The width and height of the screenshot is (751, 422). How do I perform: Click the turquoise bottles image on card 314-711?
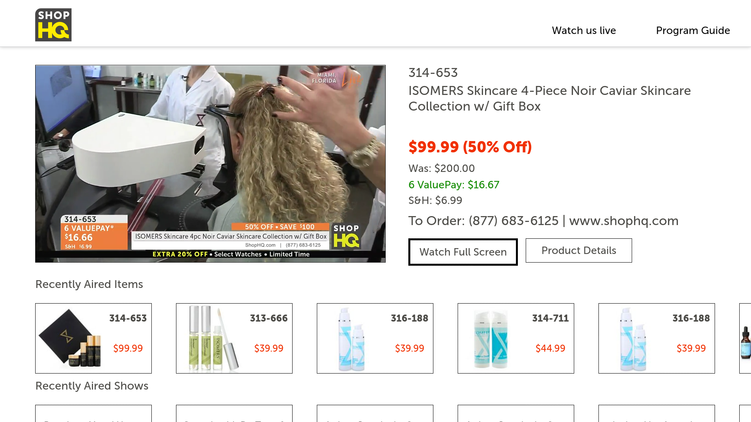point(491,338)
